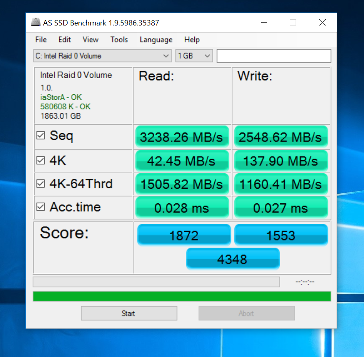Click the Abort button
The image size is (364, 357).
(246, 313)
